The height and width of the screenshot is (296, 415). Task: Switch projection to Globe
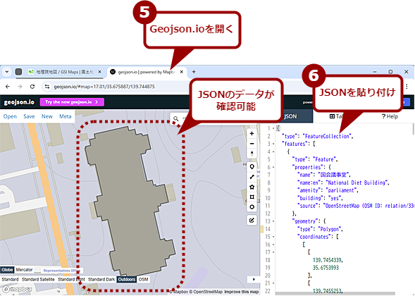coord(7,270)
